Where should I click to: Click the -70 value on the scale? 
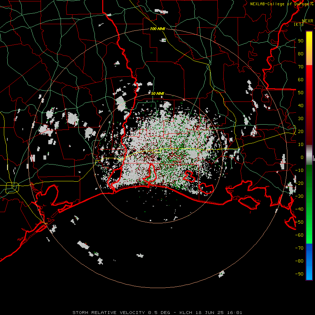[x=299, y=248]
